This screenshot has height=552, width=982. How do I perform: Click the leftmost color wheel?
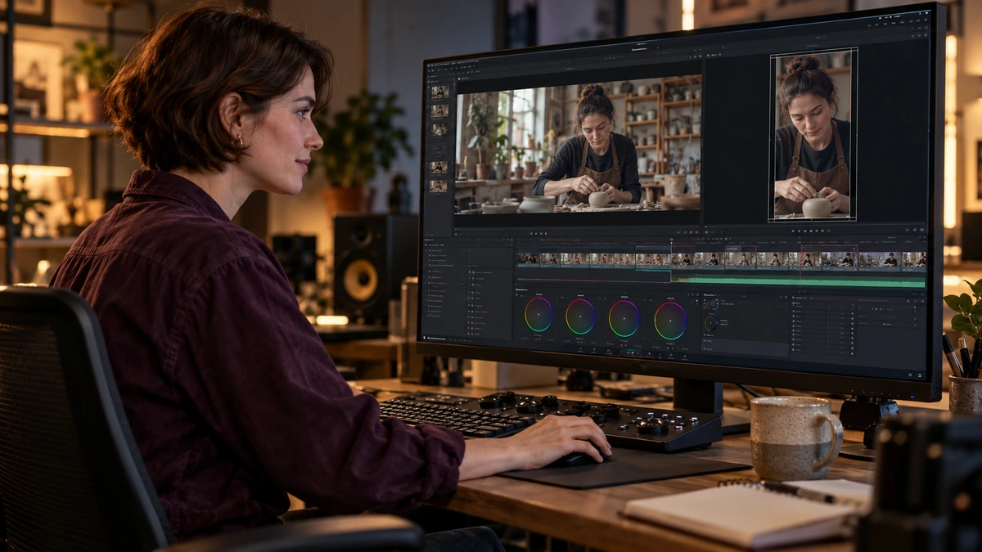(x=538, y=315)
